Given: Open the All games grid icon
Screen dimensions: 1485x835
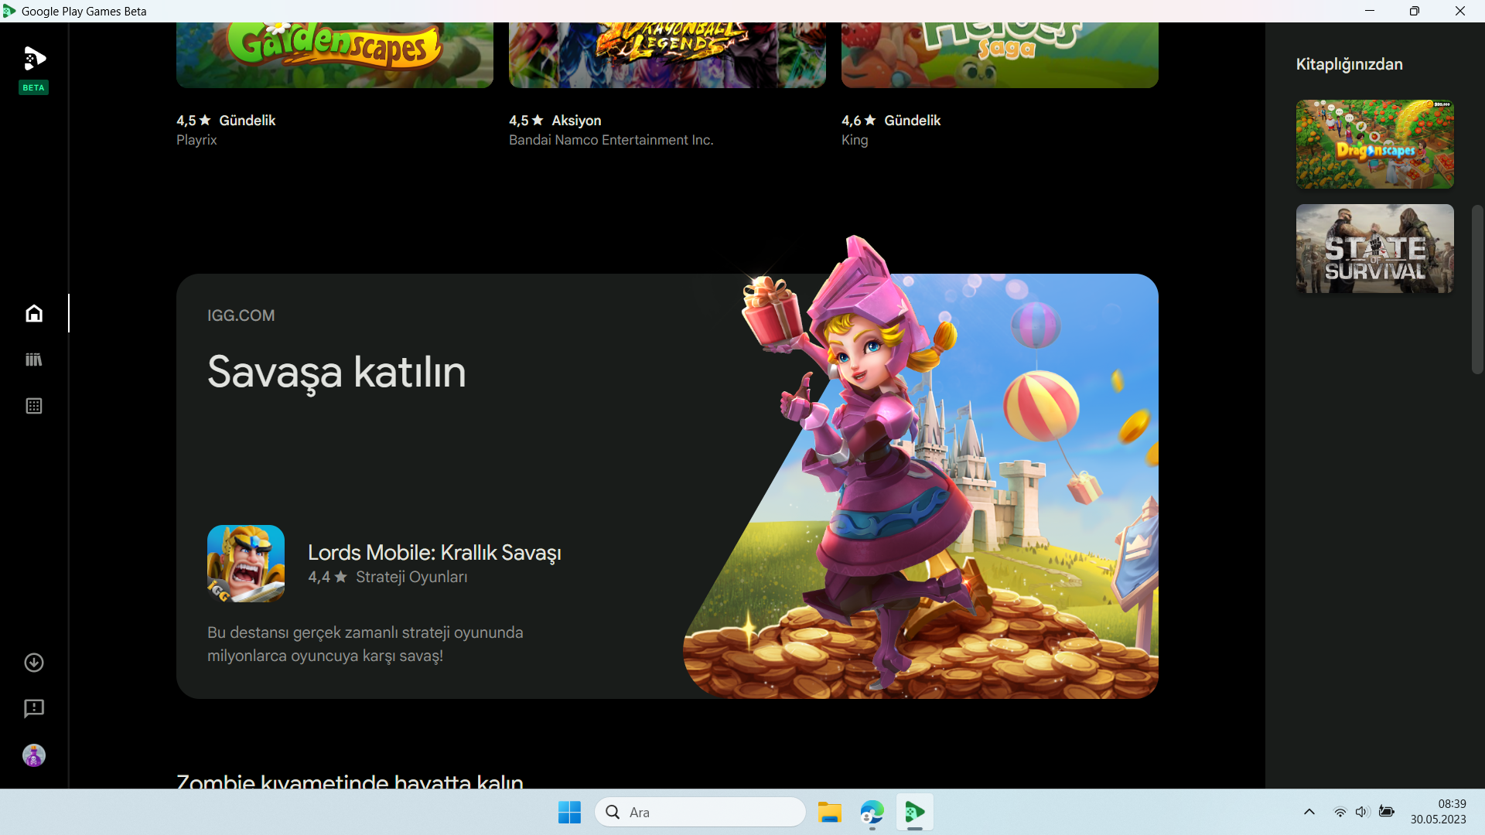Looking at the screenshot, I should click(34, 406).
